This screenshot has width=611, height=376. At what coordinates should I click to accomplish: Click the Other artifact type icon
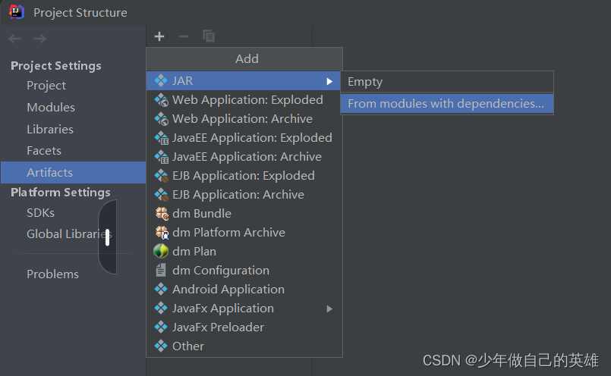coord(161,346)
